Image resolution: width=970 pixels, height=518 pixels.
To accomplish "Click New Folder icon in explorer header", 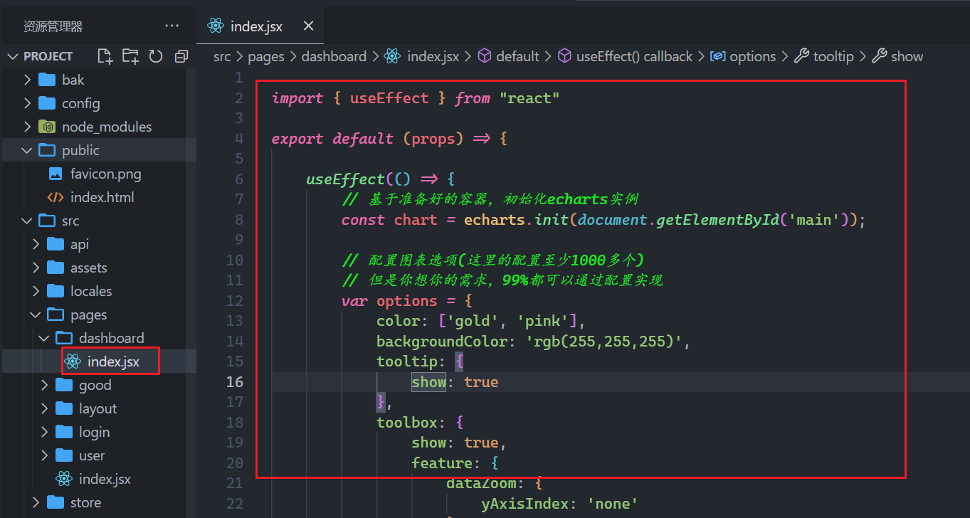I will (x=130, y=56).
